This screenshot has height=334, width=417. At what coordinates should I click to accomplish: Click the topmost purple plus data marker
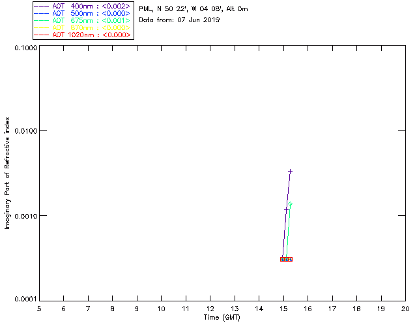[290, 172]
